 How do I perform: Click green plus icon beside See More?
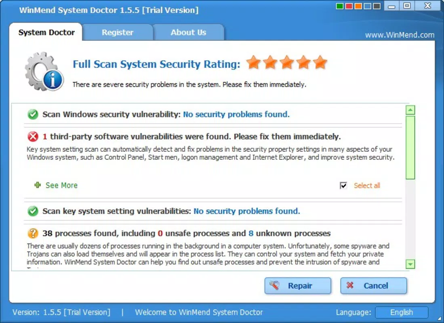[x=38, y=185]
